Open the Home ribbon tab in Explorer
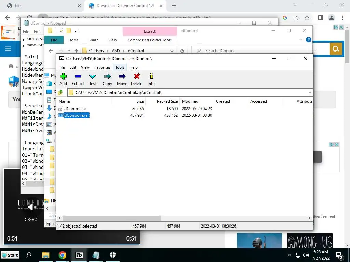Viewport: 350px width, 262px height. [73, 40]
